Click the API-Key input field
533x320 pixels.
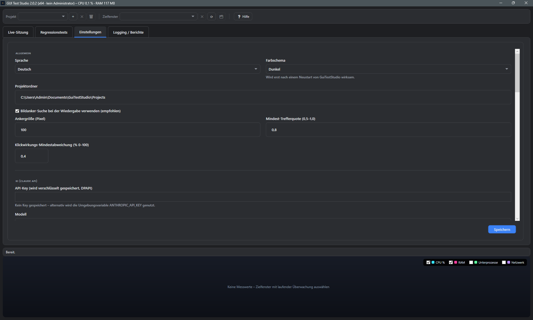(263, 197)
